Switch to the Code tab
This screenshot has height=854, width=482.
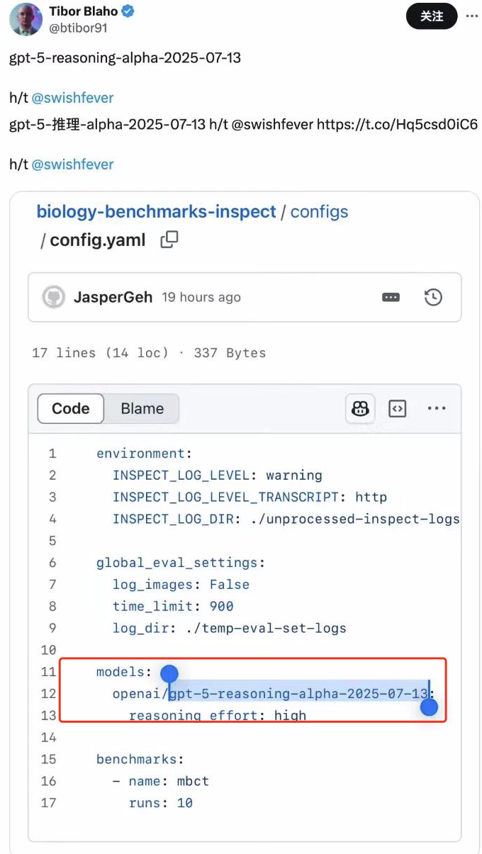coord(71,408)
